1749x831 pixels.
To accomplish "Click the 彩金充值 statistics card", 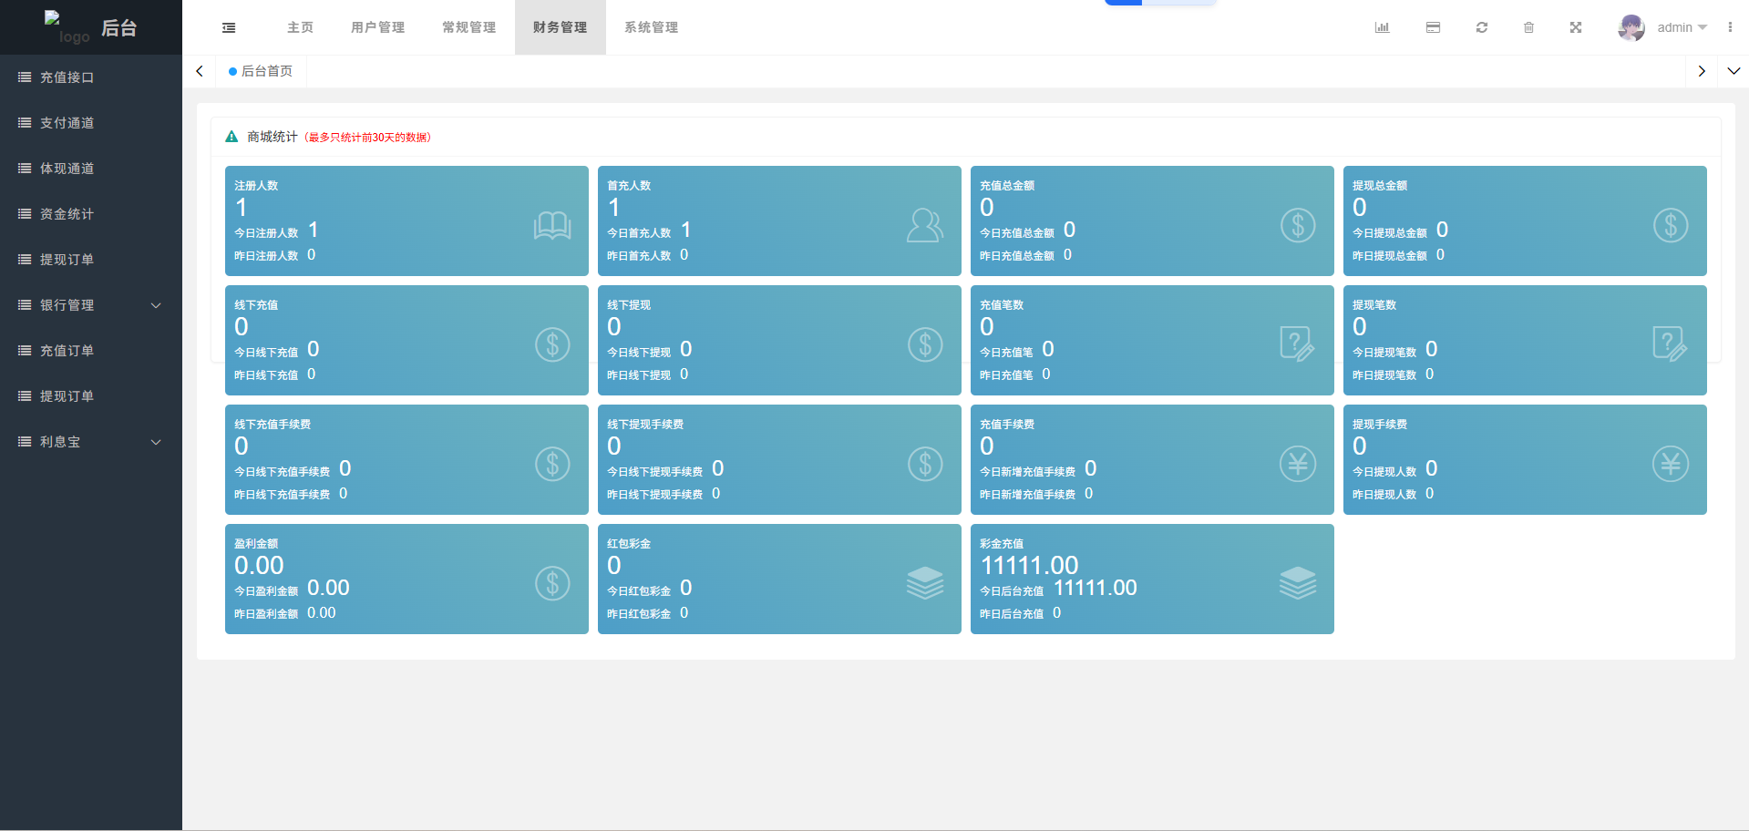I will click(x=1151, y=579).
